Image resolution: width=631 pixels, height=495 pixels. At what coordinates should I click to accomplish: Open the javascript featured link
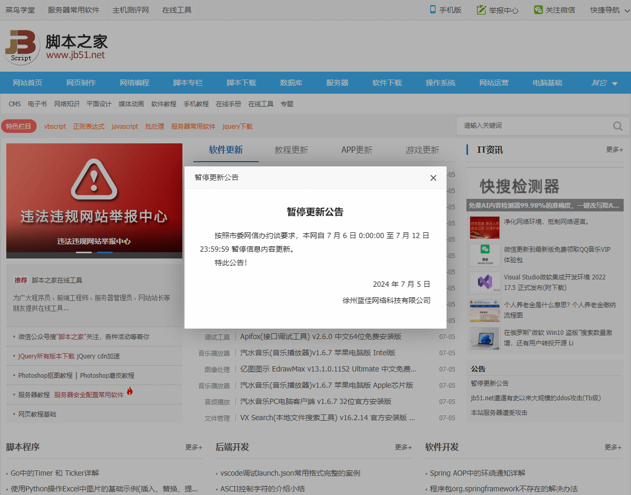pyautogui.click(x=125, y=126)
